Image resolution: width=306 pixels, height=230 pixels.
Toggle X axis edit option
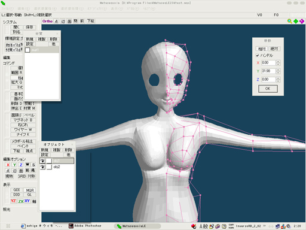point(8,165)
